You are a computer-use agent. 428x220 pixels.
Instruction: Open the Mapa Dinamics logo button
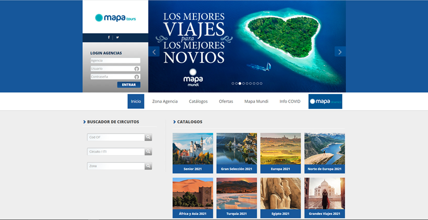325,101
